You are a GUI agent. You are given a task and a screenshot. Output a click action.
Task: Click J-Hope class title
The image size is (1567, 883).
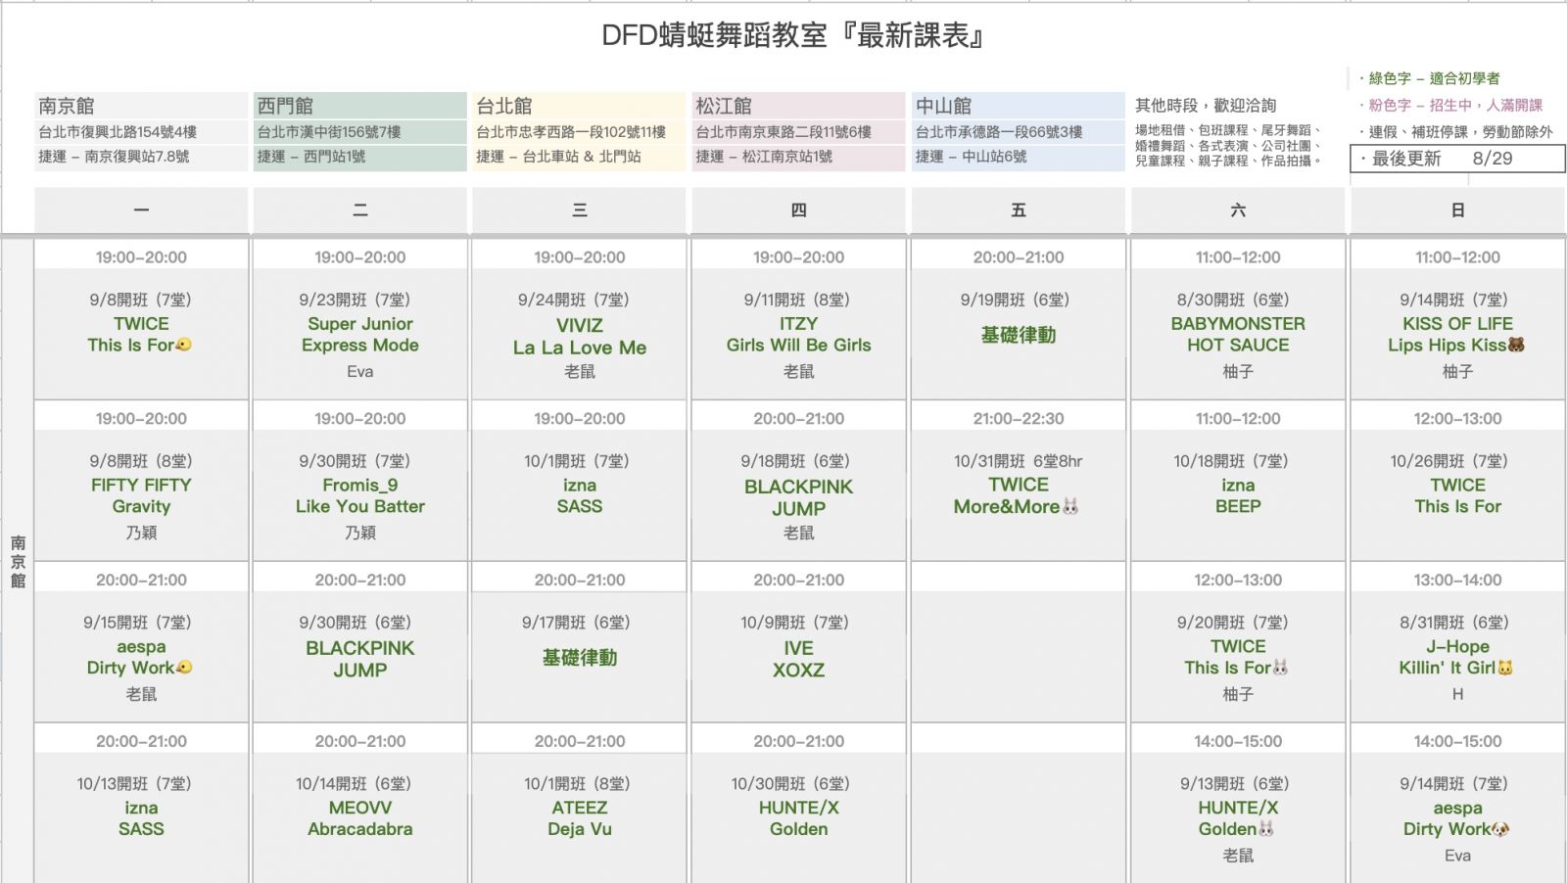[x=1457, y=647]
